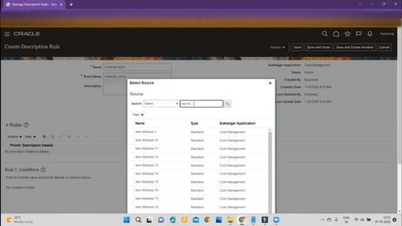
Task: Open new browser tab with plus
Action: coord(71,4)
